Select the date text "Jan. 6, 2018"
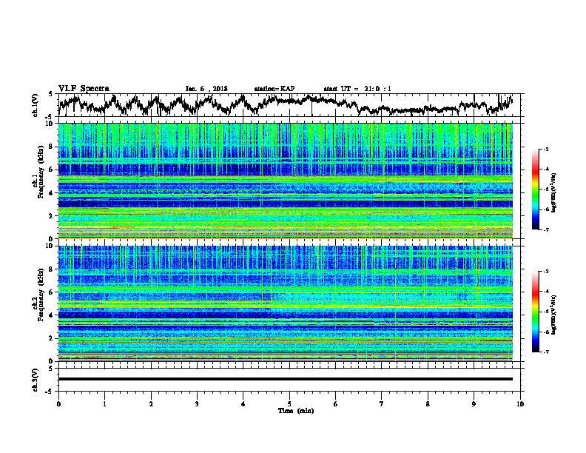The height and width of the screenshot is (453, 586). coord(206,89)
